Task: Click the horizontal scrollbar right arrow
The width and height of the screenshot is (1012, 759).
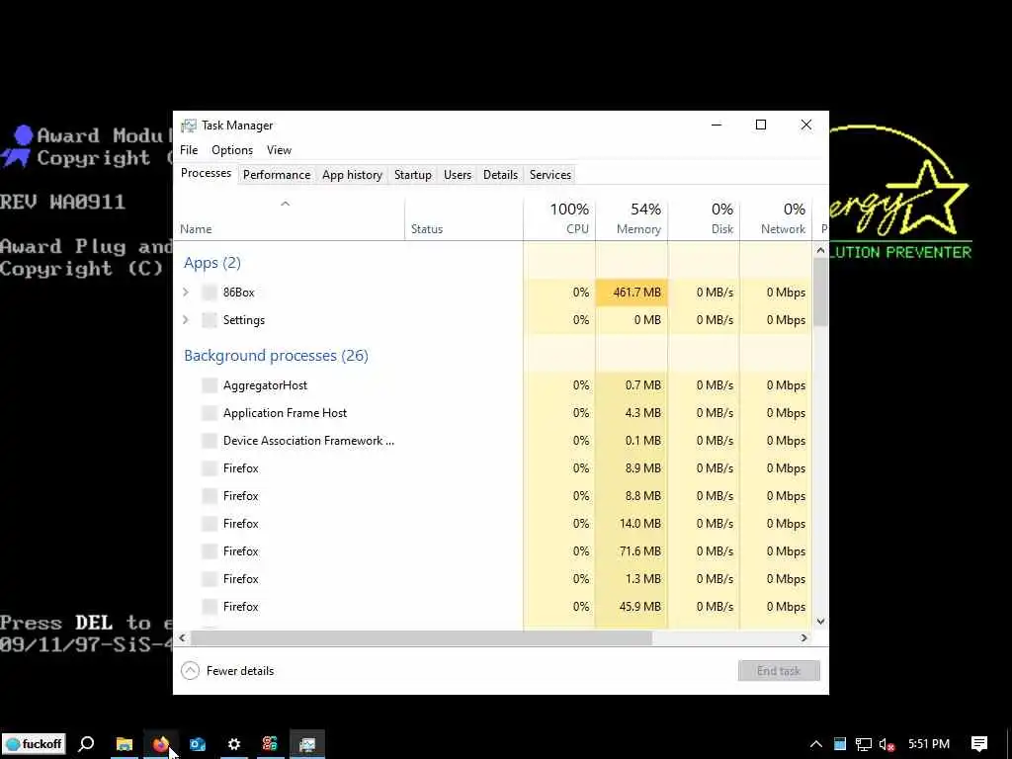Action: pos(803,638)
